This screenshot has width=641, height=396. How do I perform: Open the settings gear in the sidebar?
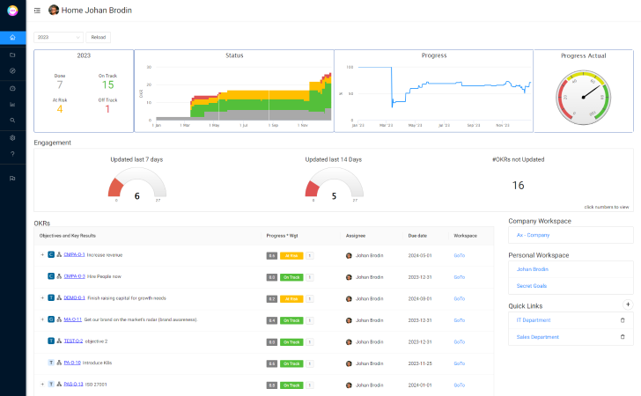[12, 137]
